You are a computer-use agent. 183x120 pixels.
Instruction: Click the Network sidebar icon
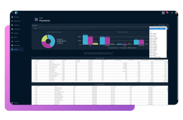pyautogui.click(x=12, y=33)
